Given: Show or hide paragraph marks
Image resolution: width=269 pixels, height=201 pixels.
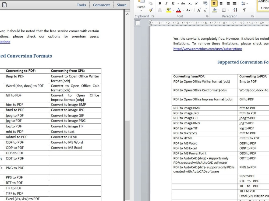Looking at the screenshot, I should pyautogui.click(x=245, y=10).
